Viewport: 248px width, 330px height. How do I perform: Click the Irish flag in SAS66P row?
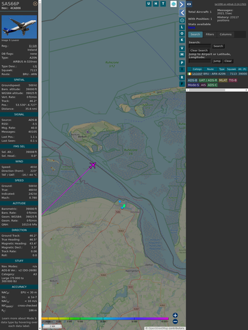190,74
